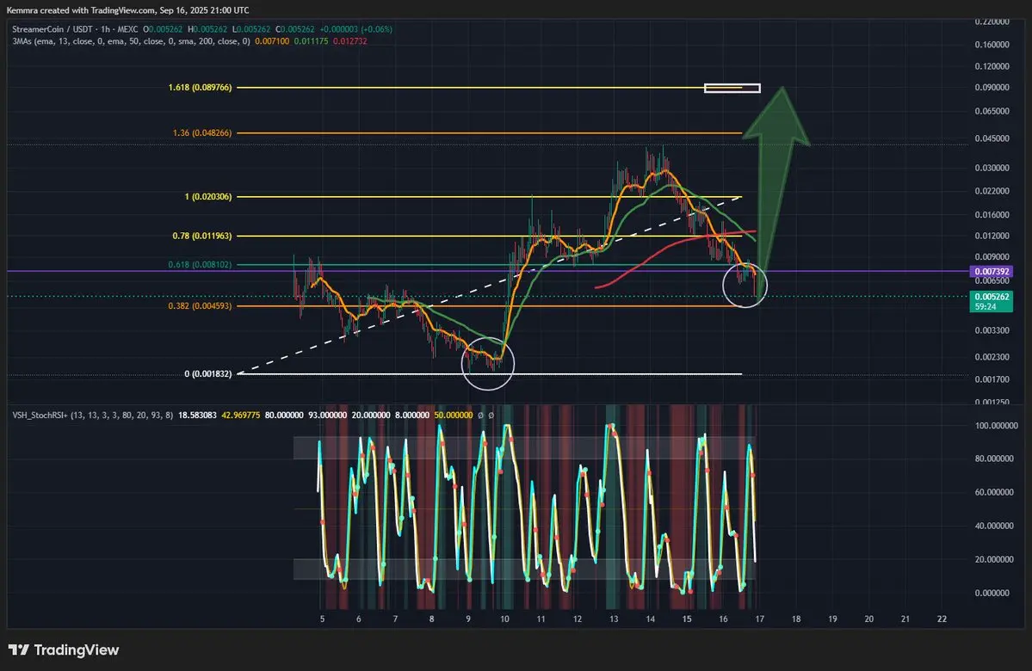Click the 0.160000 price axis label
The height and width of the screenshot is (671, 1032).
pyautogui.click(x=992, y=45)
